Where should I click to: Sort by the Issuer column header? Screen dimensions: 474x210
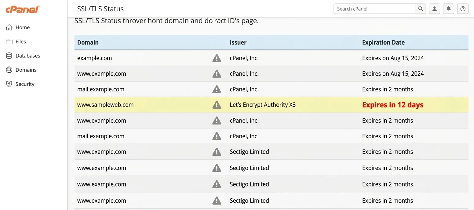pos(238,42)
